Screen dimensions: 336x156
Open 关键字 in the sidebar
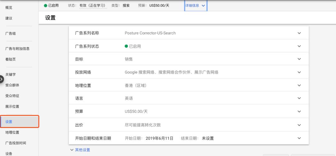pos(11,74)
